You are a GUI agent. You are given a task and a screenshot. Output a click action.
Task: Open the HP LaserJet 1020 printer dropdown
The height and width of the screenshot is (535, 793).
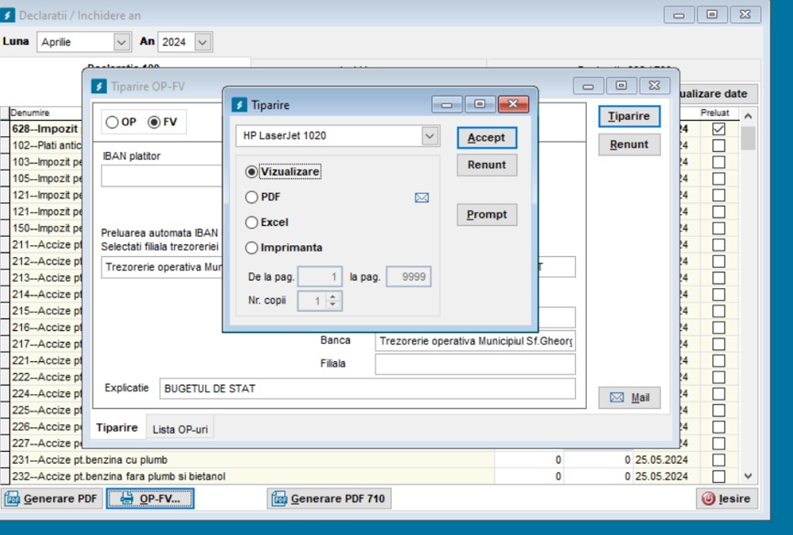[x=429, y=136]
